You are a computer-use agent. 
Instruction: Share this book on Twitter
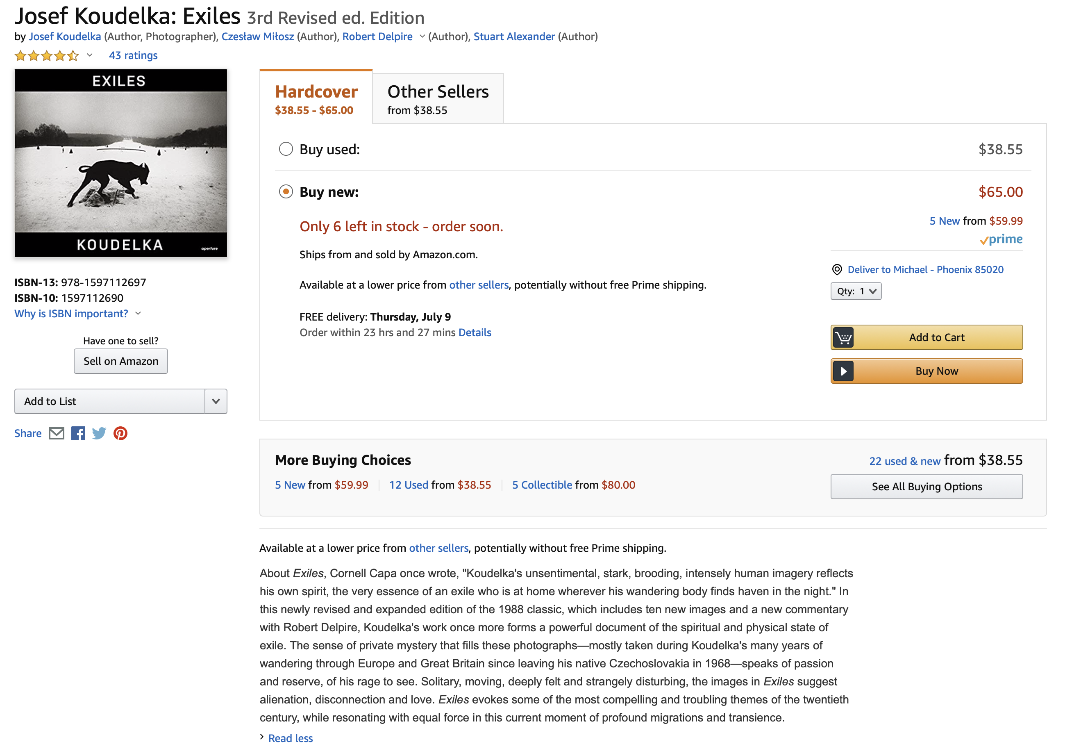pyautogui.click(x=99, y=433)
